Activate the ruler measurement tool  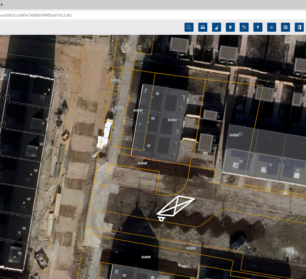coord(299,27)
